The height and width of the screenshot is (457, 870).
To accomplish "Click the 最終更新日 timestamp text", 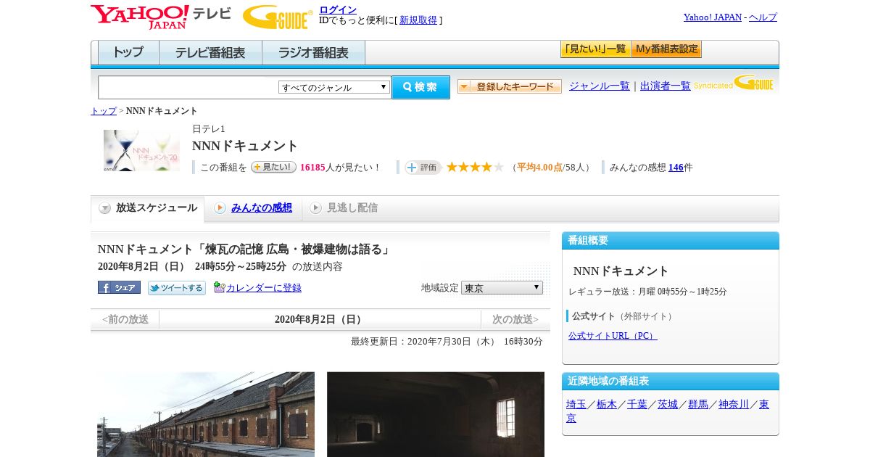I will pos(447,342).
